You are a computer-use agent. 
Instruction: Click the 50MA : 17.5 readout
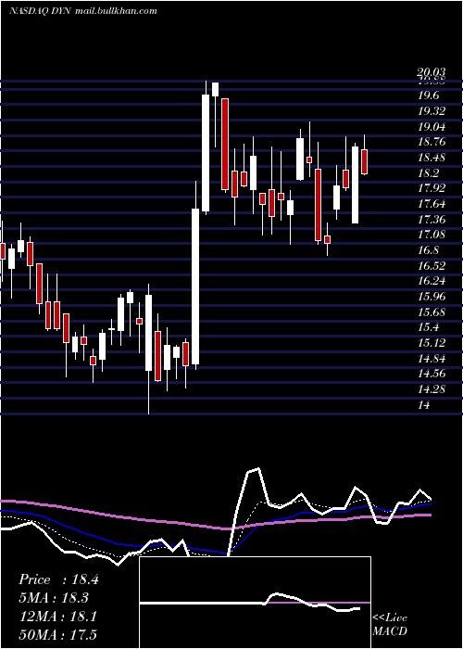(x=57, y=634)
